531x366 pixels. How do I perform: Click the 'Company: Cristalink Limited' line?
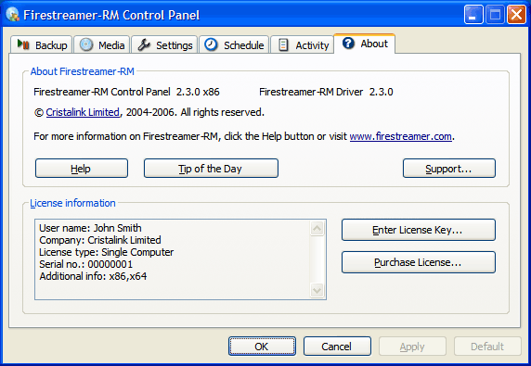click(x=100, y=240)
